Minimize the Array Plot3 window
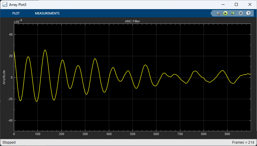This screenshot has width=257, height=146. [x=223, y=5]
